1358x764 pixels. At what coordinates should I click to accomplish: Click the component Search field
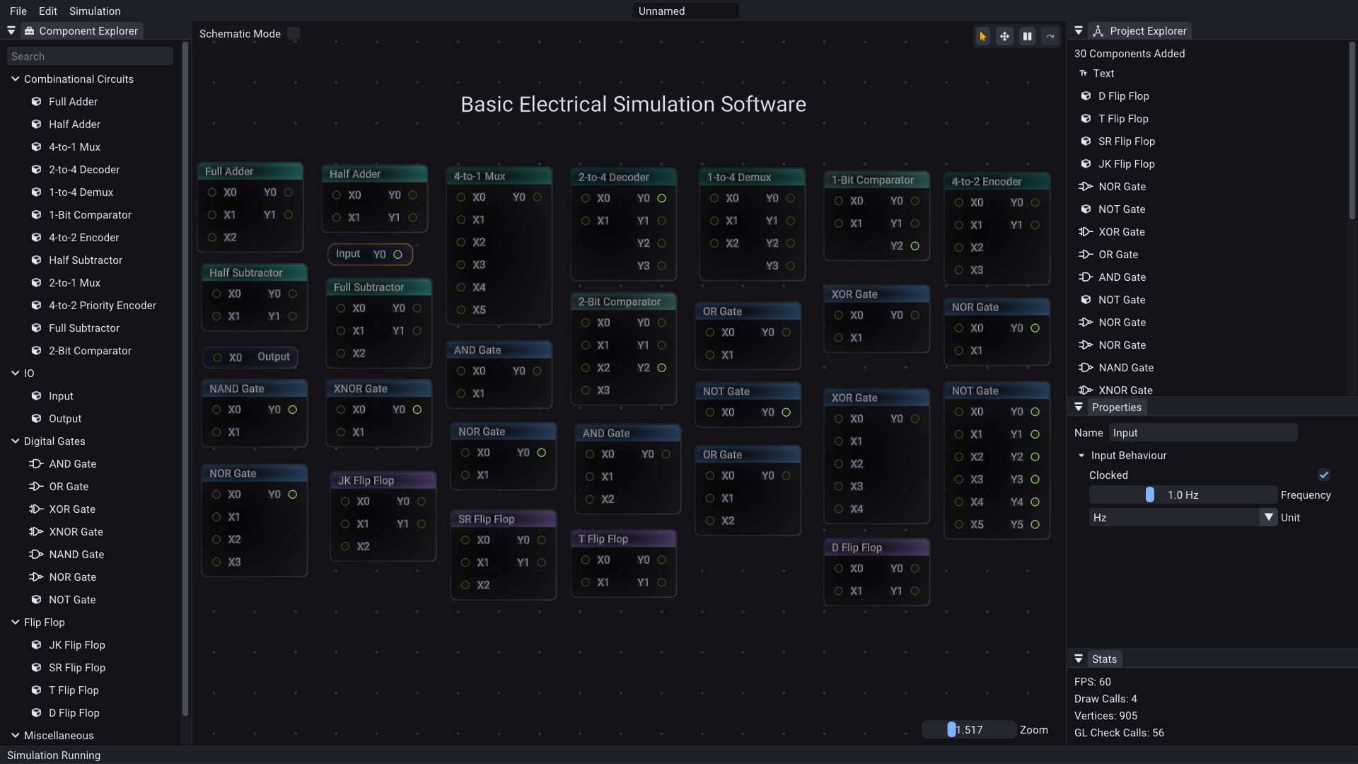tap(90, 57)
